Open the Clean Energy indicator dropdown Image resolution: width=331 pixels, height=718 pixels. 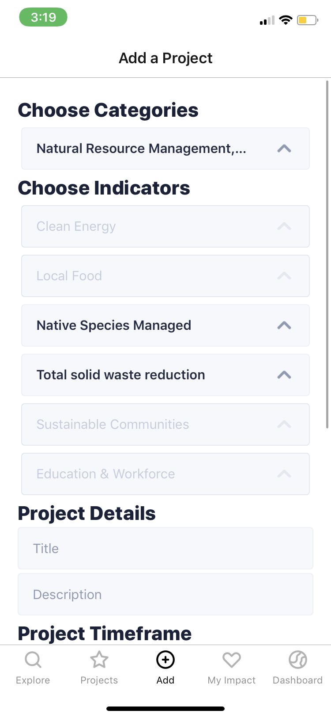(x=165, y=226)
